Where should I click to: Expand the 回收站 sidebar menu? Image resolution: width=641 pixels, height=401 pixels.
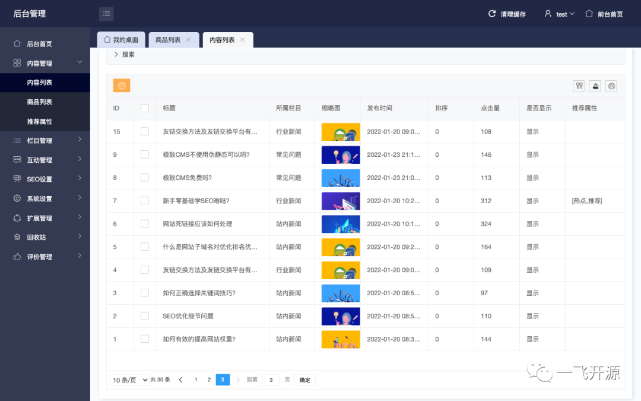click(x=80, y=236)
